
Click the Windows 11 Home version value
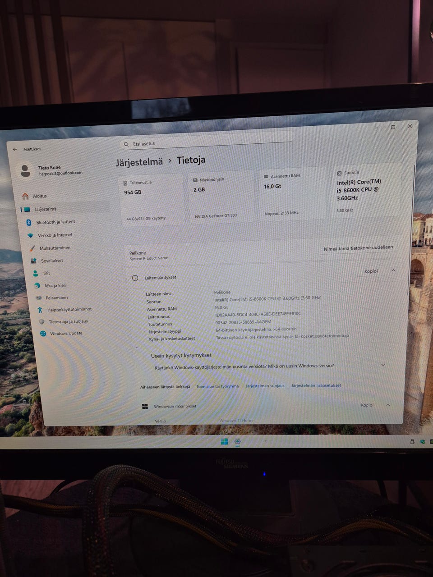click(237, 420)
